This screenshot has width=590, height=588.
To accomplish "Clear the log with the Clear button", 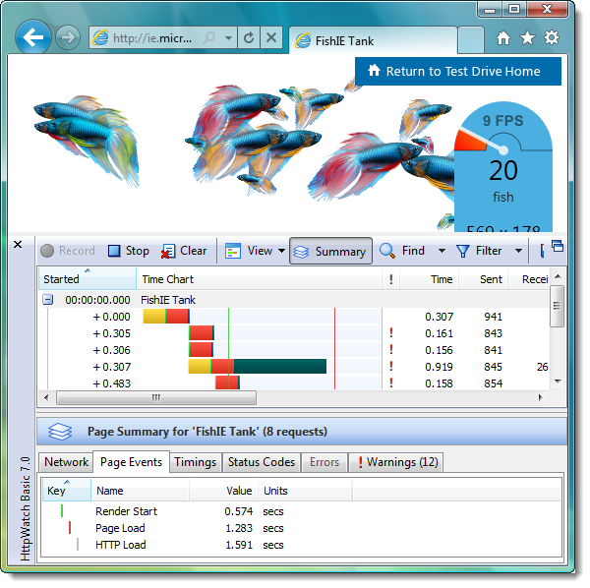I will click(x=184, y=251).
